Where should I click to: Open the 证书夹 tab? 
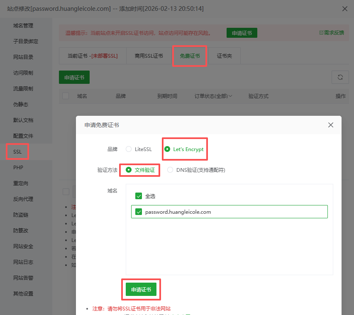(225, 56)
